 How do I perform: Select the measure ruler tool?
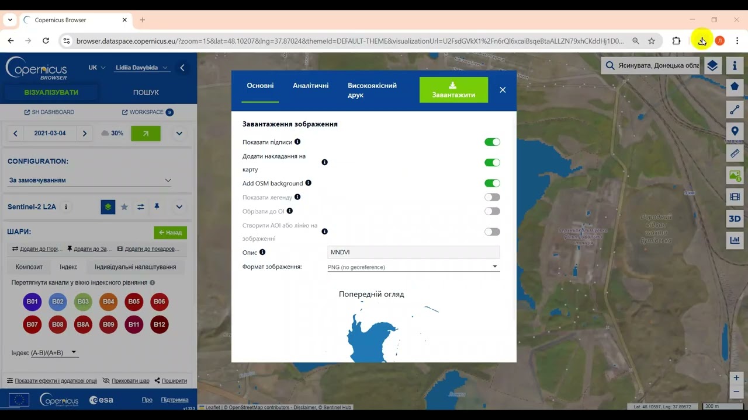tap(735, 153)
